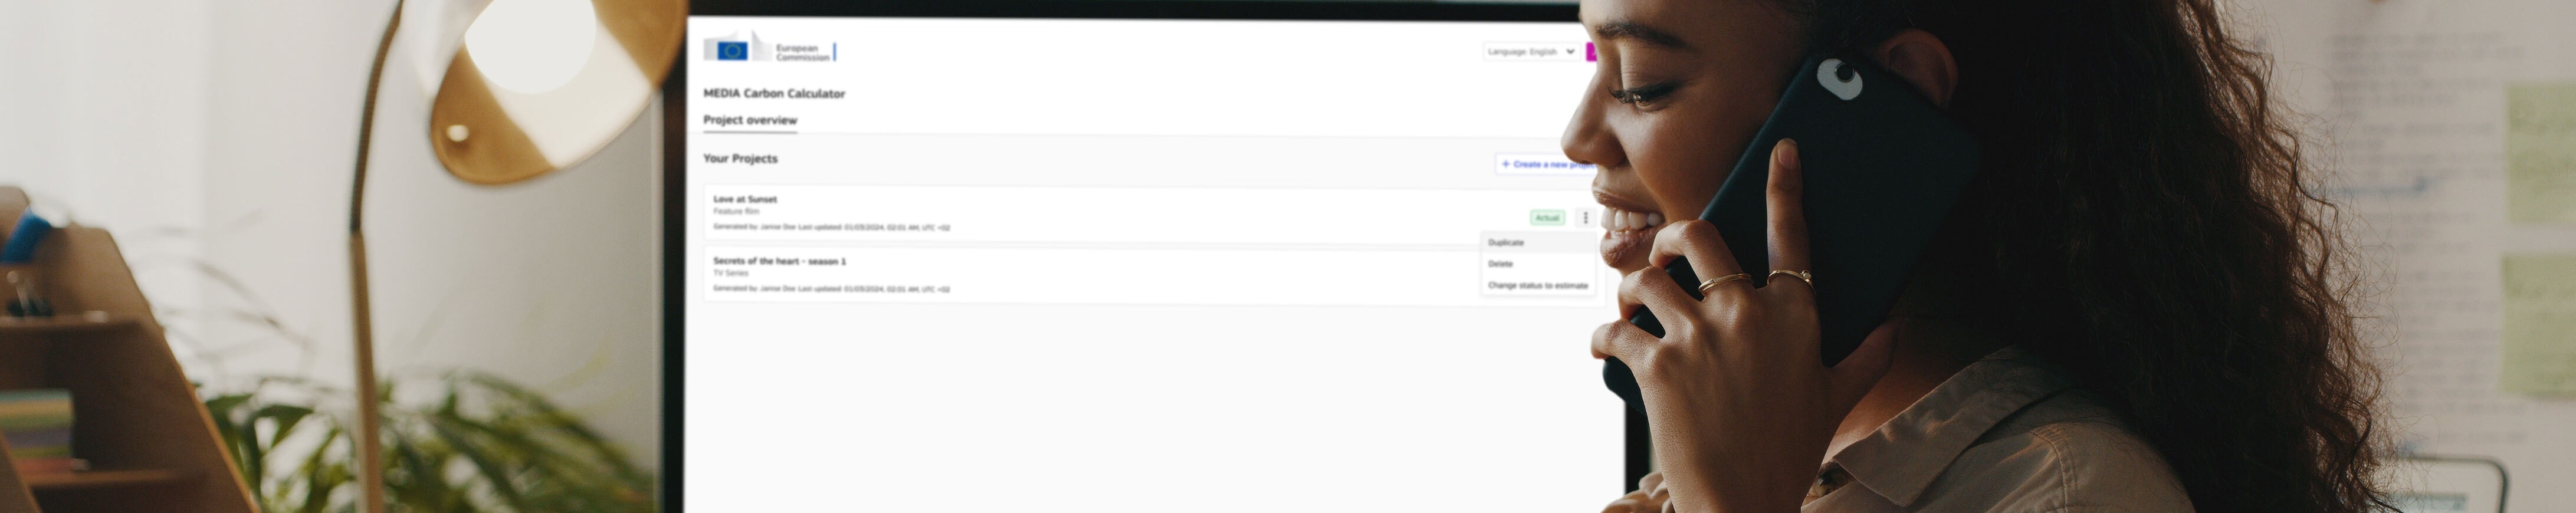Image resolution: width=2576 pixels, height=513 pixels.
Task: Choose Delete from the context menu
Action: 1538,264
